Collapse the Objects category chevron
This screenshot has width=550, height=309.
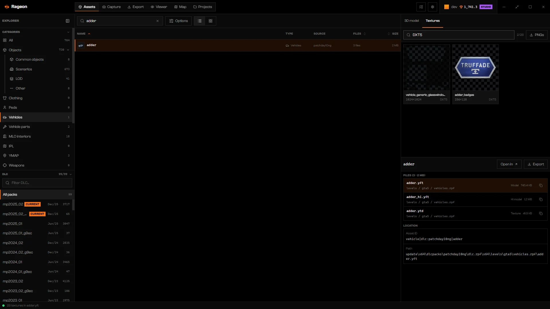[68, 50]
